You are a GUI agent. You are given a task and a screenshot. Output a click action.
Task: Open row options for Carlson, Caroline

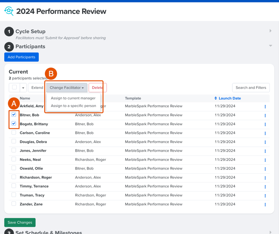[x=265, y=133]
